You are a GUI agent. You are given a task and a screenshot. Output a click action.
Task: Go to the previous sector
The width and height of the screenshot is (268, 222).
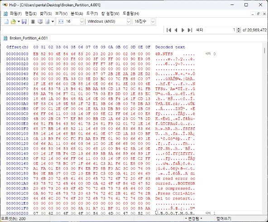tap(176, 30)
